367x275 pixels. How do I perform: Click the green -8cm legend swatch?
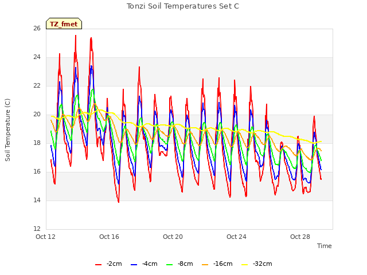[170, 265]
